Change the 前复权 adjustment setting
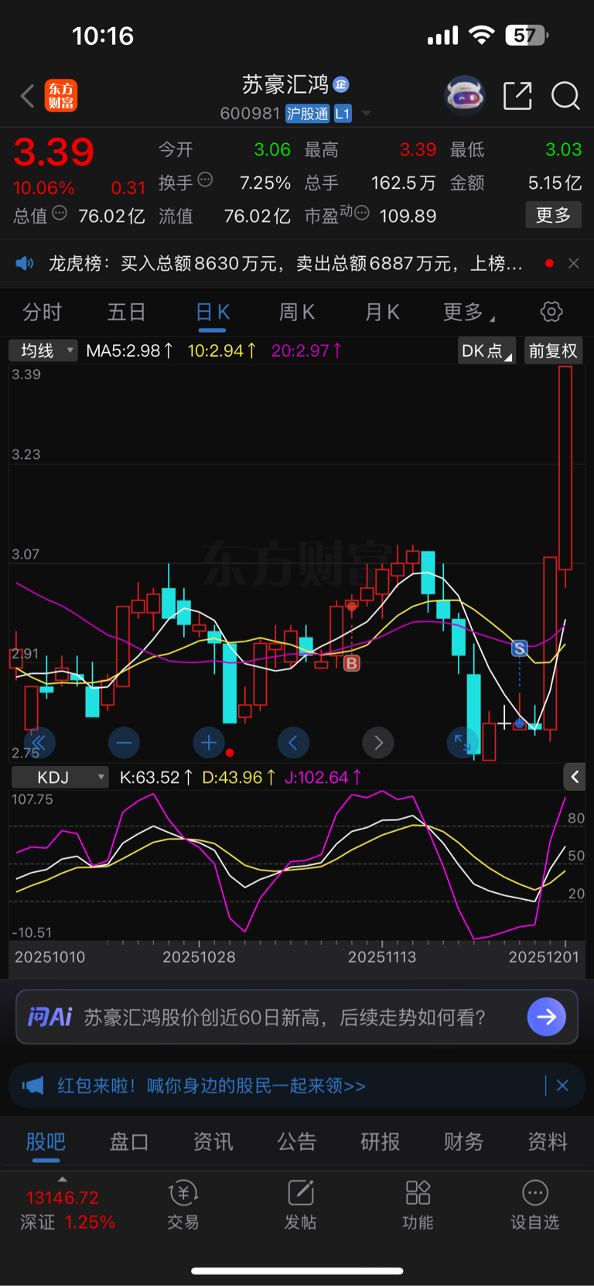Image resolution: width=594 pixels, height=1286 pixels. coord(553,351)
